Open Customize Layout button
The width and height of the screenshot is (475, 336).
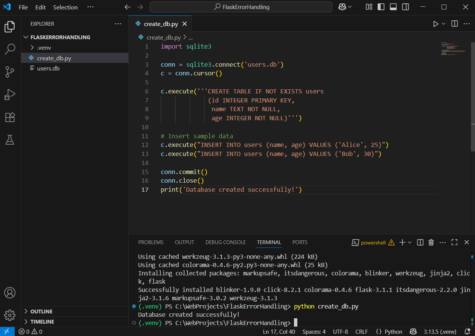pos(369,7)
